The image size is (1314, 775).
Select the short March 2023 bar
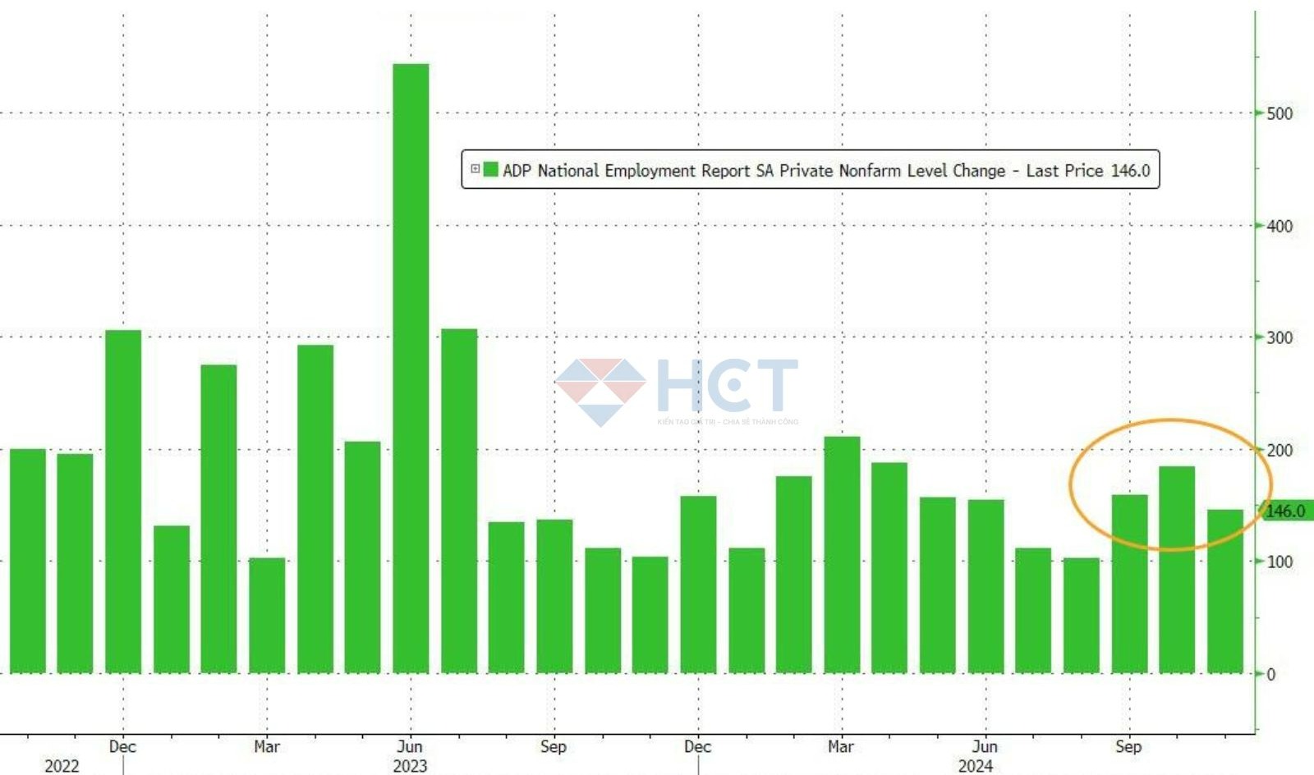pos(267,616)
